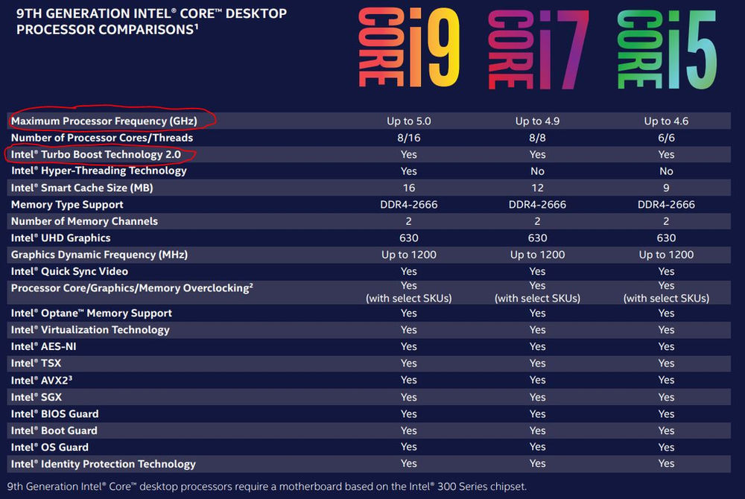Select 'Intel TSX' row label
Image resolution: width=745 pixels, height=499 pixels.
point(36,363)
